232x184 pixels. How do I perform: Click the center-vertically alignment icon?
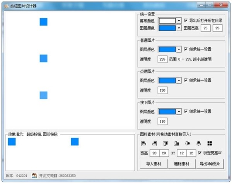coord(199,143)
